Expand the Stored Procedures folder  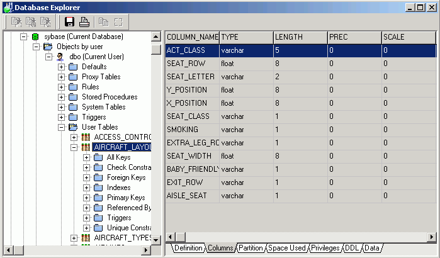(62, 98)
